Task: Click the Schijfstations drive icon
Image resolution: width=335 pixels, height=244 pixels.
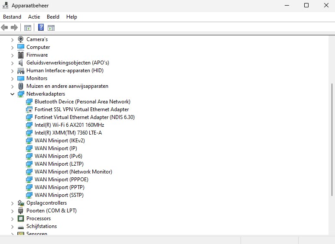Action: click(x=21, y=227)
